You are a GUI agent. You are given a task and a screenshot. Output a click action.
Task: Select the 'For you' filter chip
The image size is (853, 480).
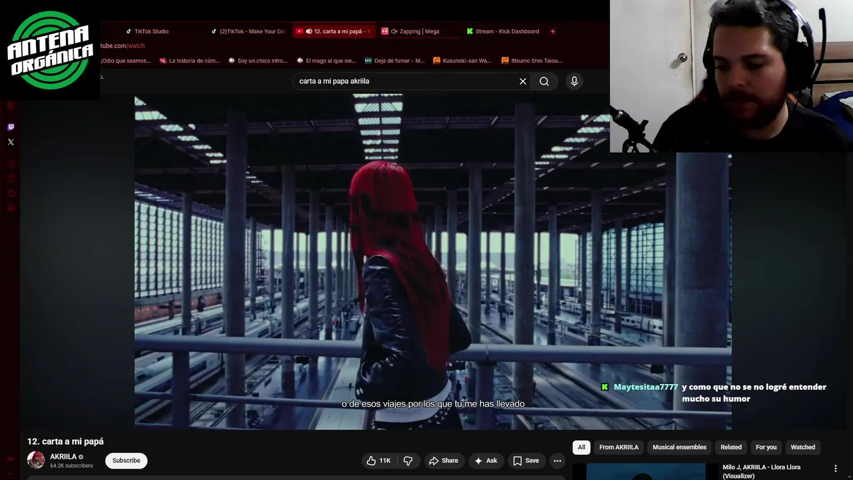coord(766,447)
